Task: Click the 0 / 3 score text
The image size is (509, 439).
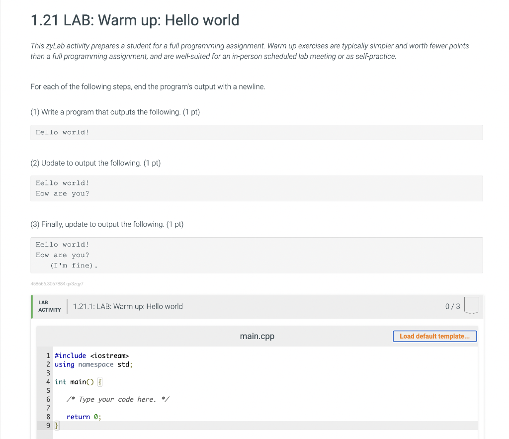Action: 453,306
